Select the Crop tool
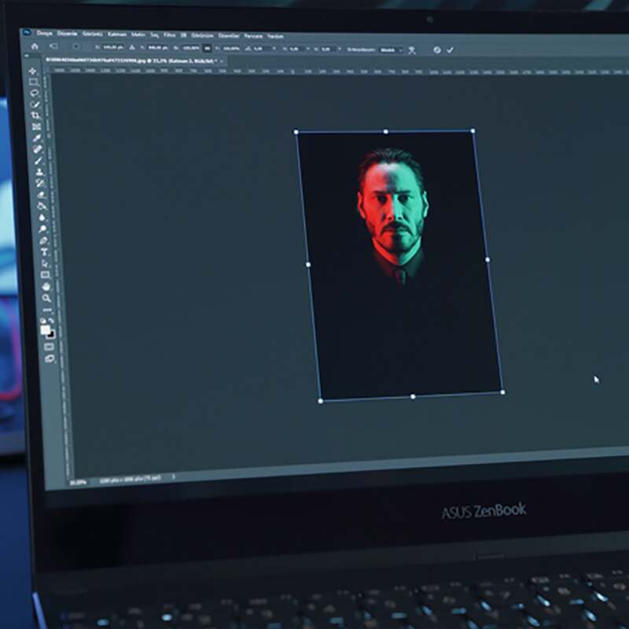Screen dimensions: 629x629 pyautogui.click(x=35, y=115)
